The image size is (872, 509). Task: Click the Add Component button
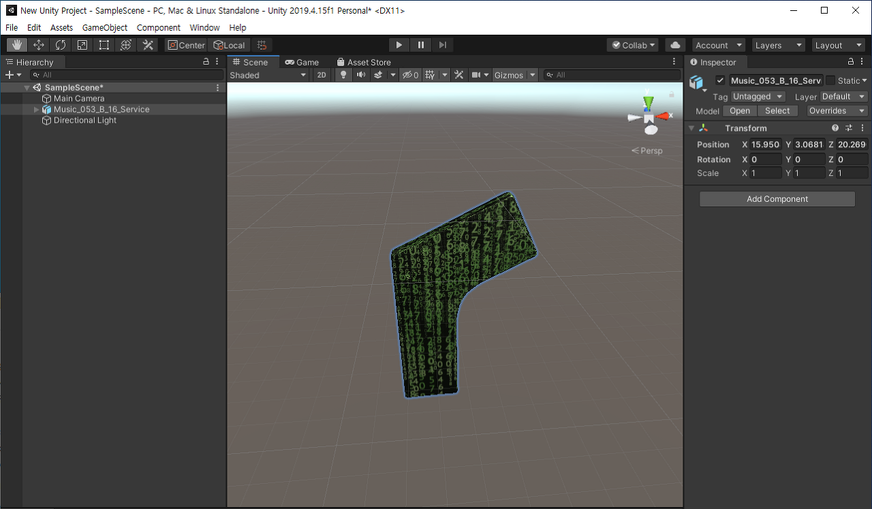pyautogui.click(x=777, y=199)
